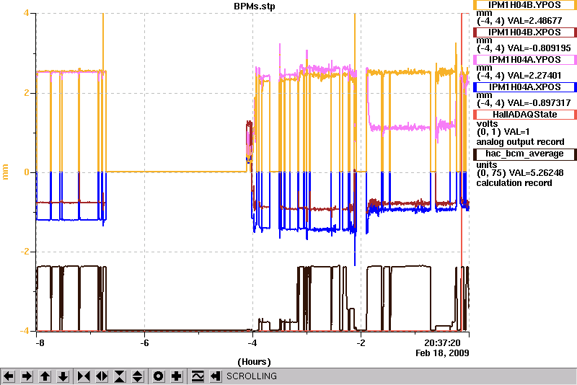Click the BPMs.stp graph title

255,6
